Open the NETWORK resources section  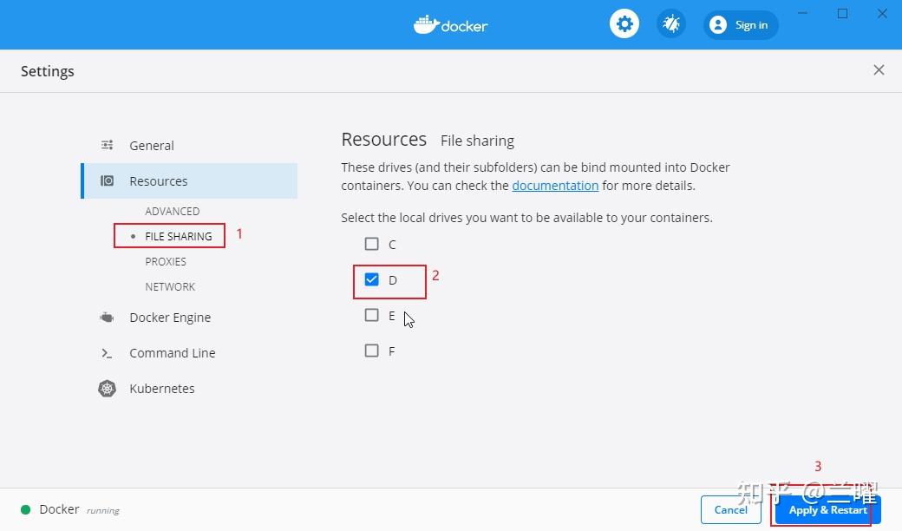coord(170,286)
